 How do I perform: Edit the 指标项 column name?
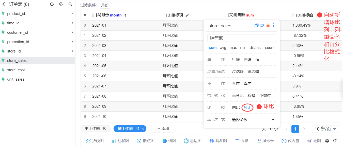[187, 15]
